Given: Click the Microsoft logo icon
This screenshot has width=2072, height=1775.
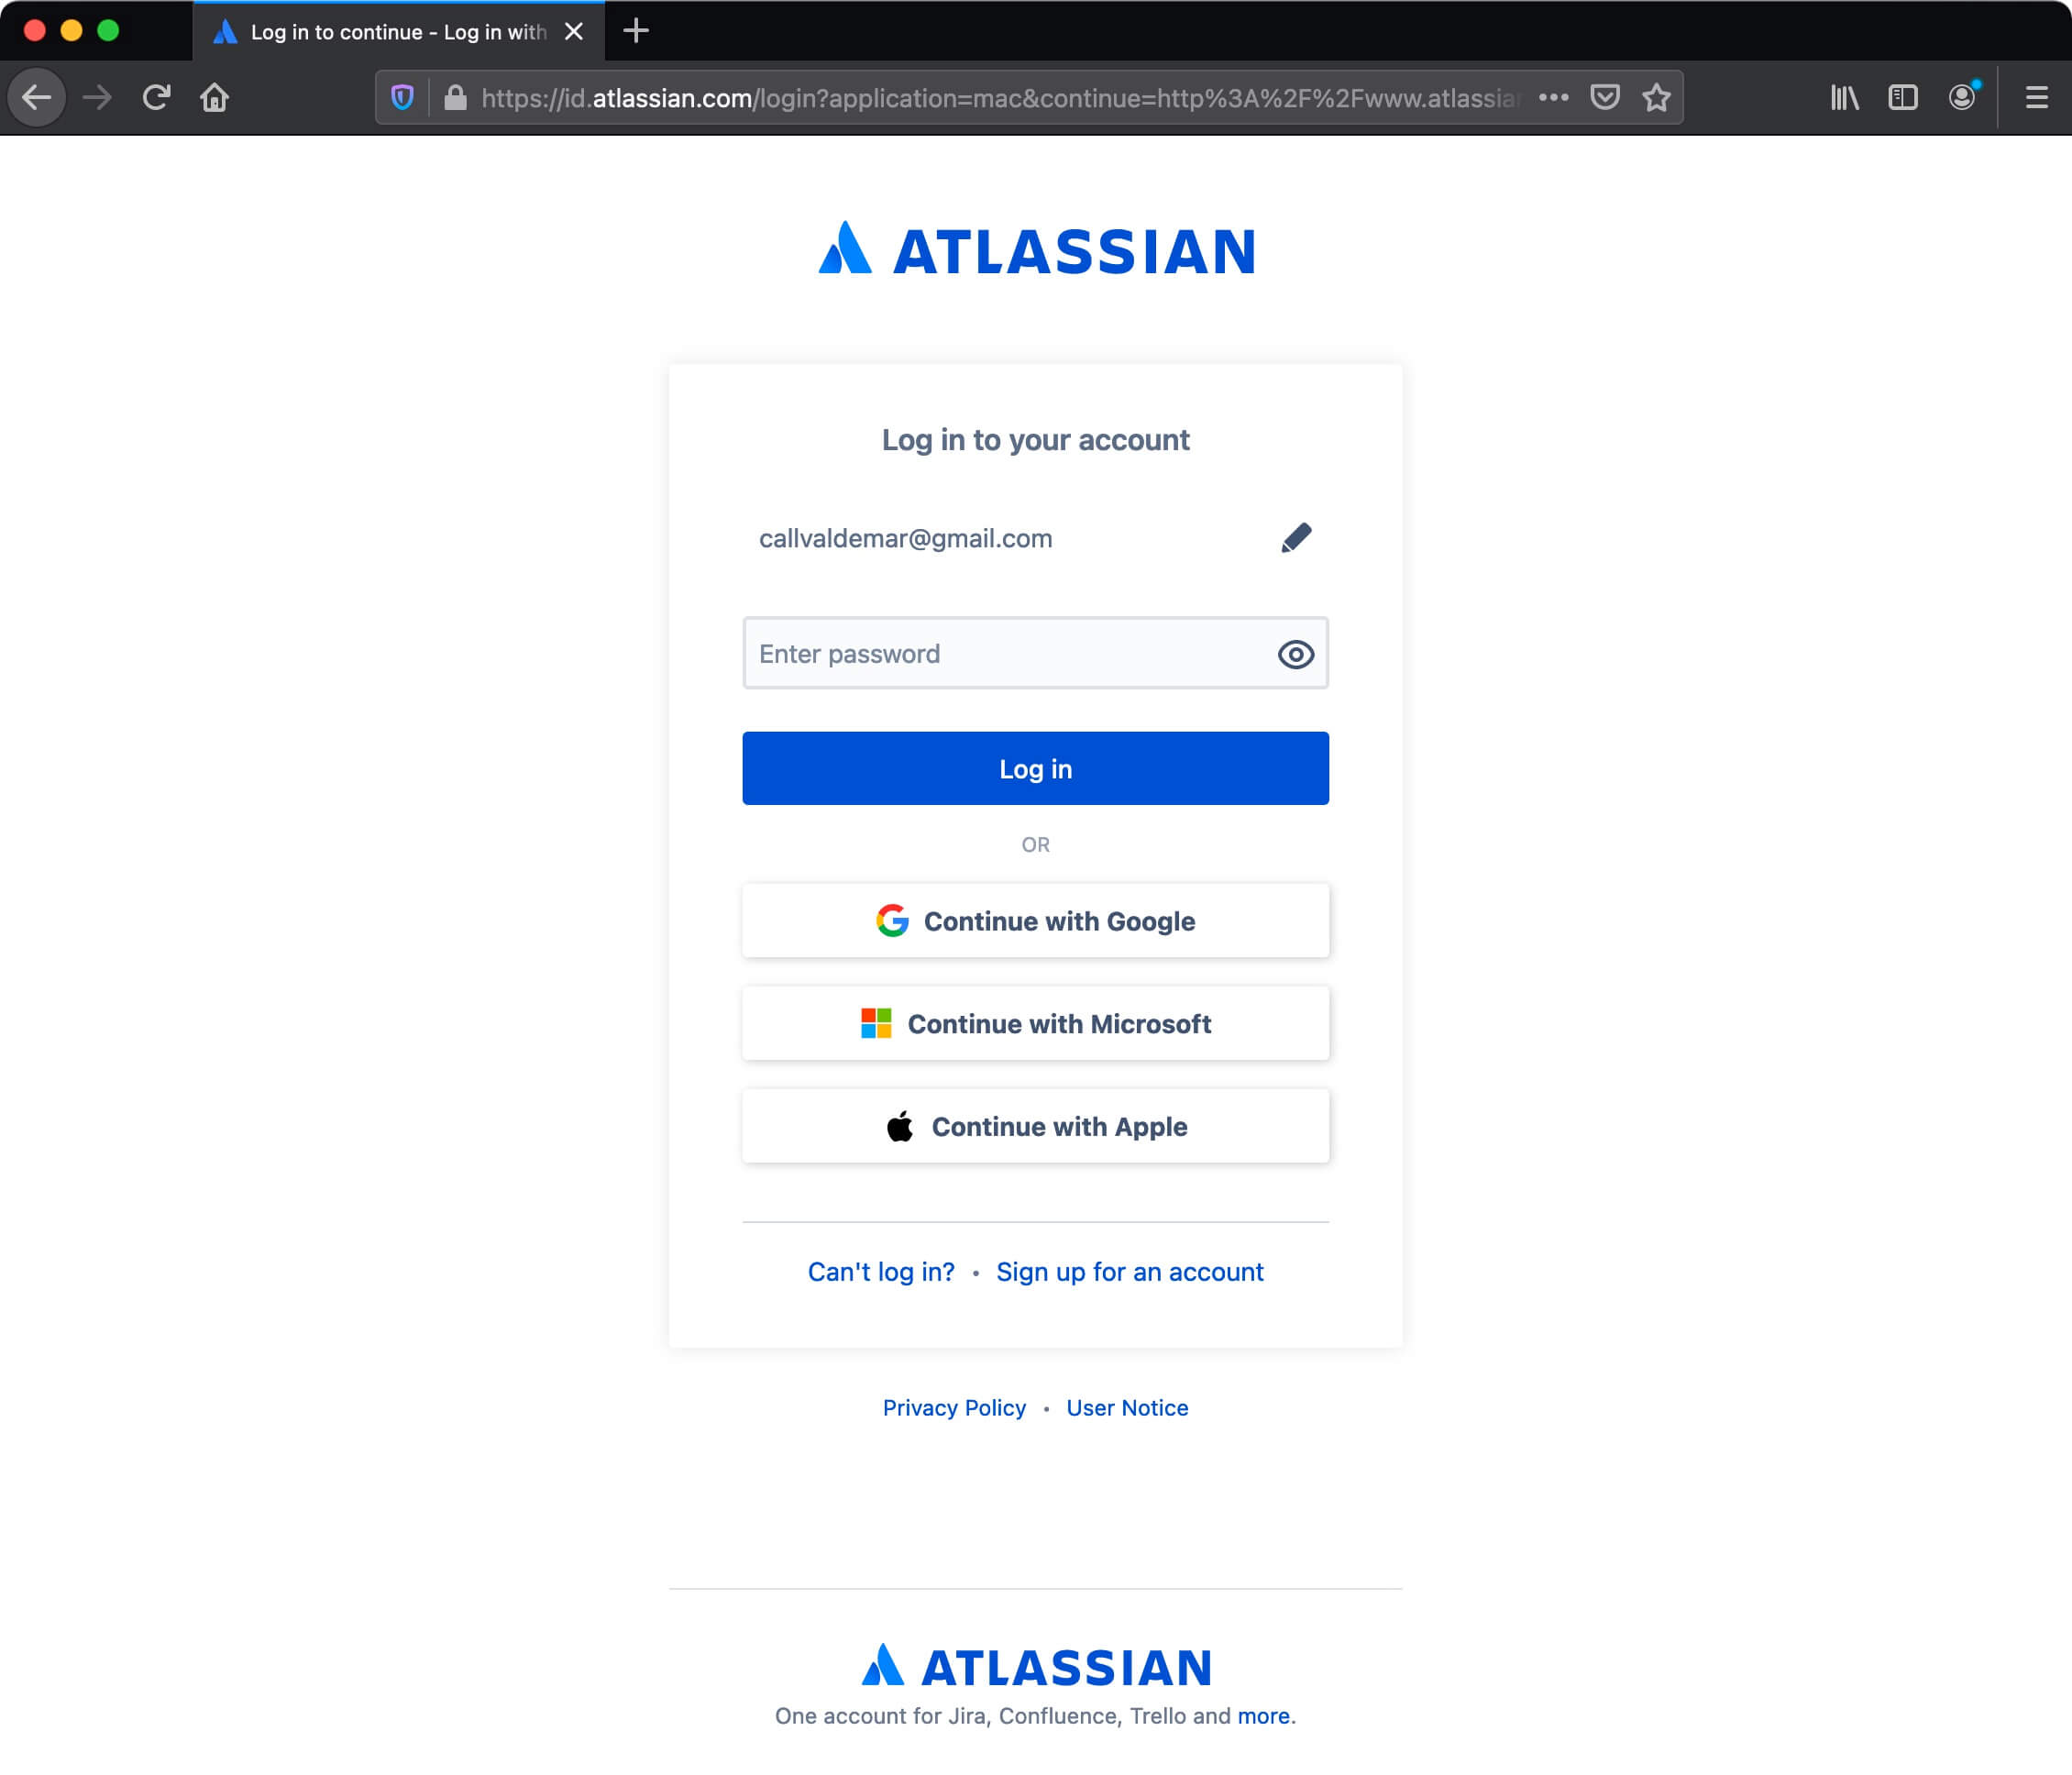Looking at the screenshot, I should tap(876, 1023).
